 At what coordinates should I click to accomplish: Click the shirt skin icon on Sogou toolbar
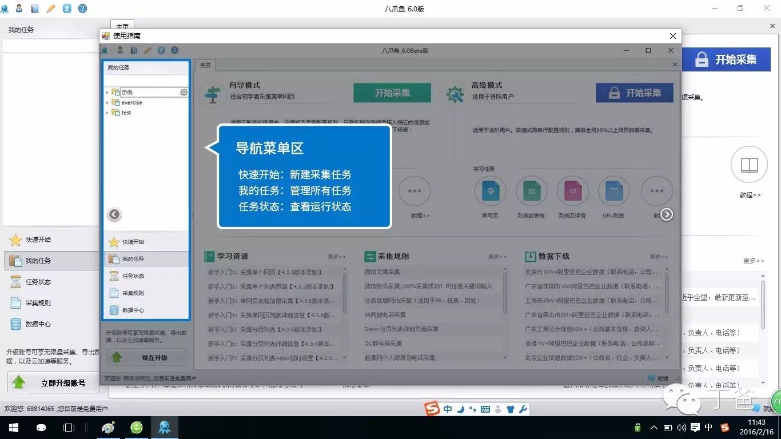point(511,409)
